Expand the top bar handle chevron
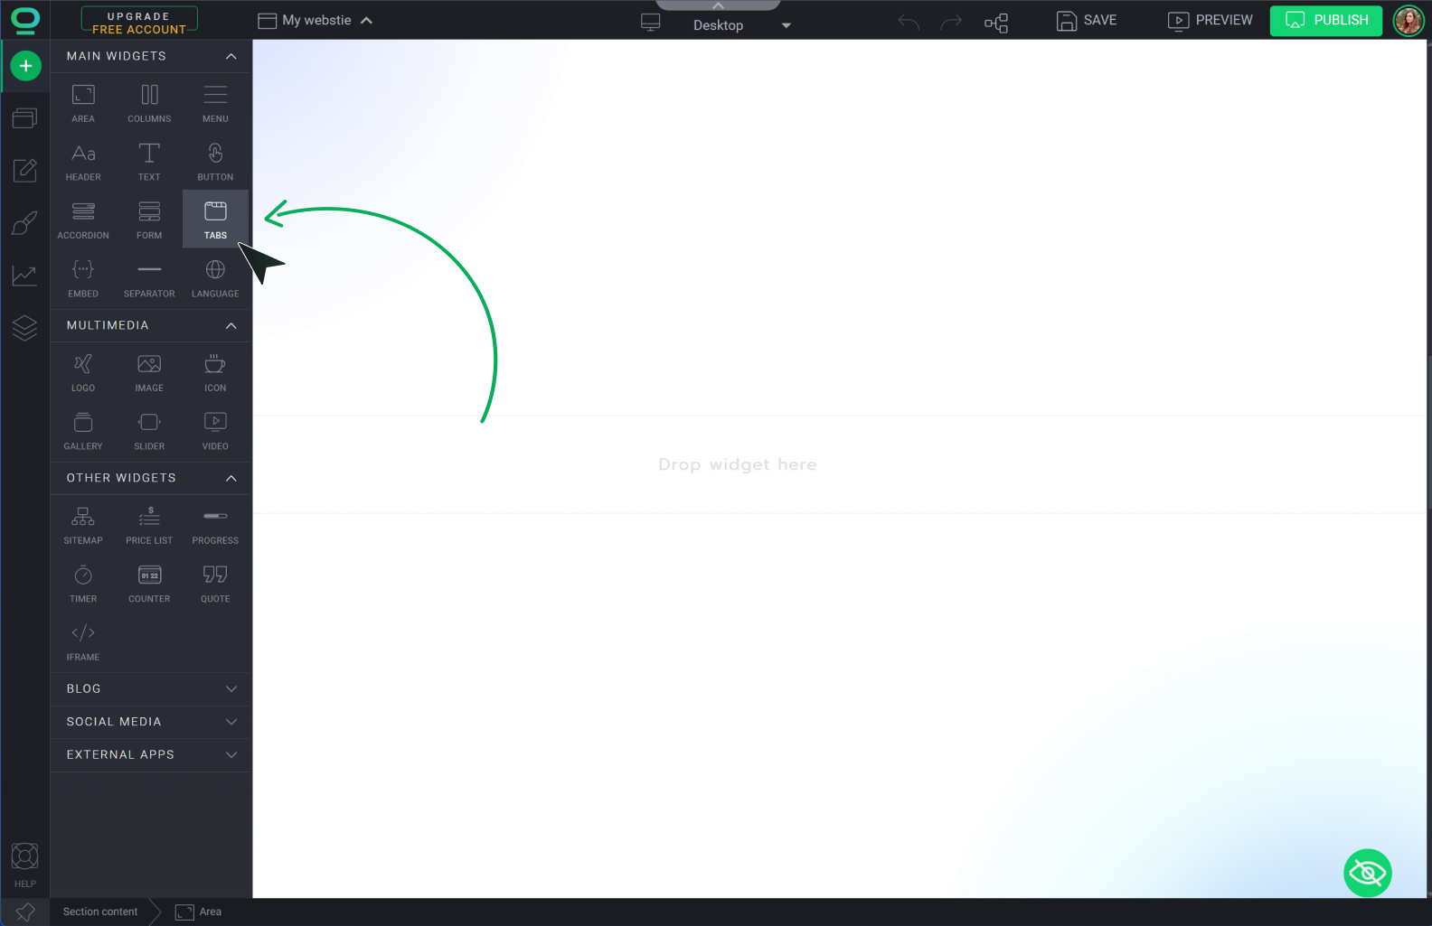The image size is (1432, 926). click(718, 5)
